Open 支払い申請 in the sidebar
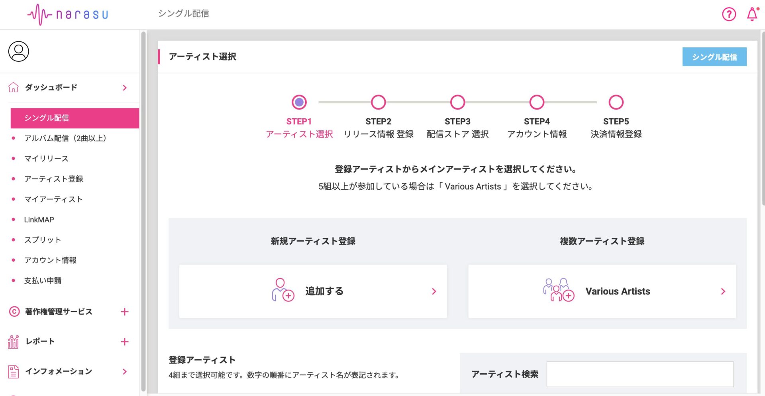This screenshot has width=765, height=396. coord(43,280)
